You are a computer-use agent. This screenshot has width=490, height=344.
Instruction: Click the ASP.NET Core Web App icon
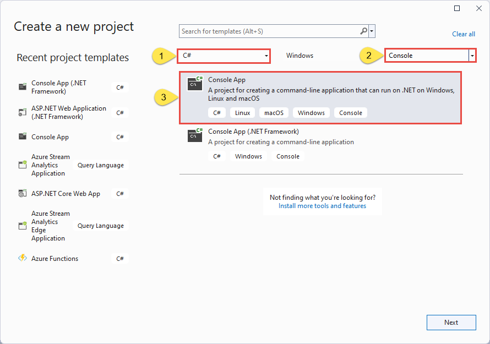coord(22,193)
